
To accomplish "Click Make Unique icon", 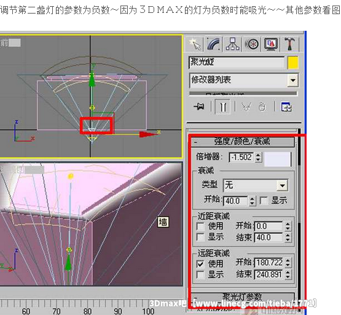I will pos(246,107).
